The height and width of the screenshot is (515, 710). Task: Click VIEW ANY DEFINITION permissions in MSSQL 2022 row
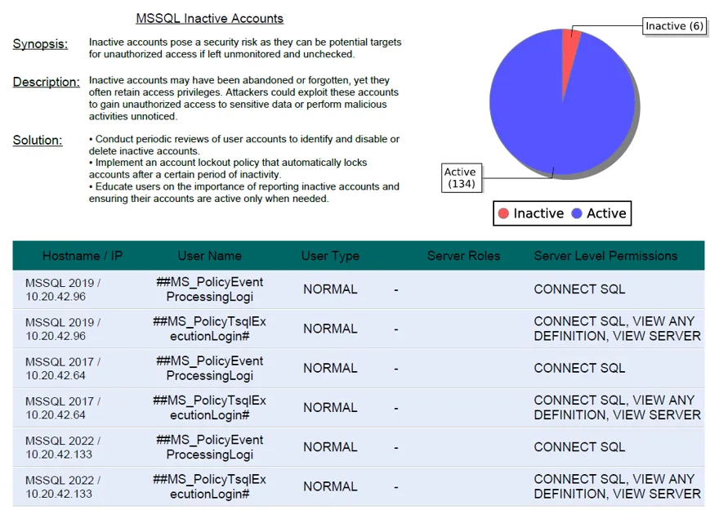(x=617, y=486)
